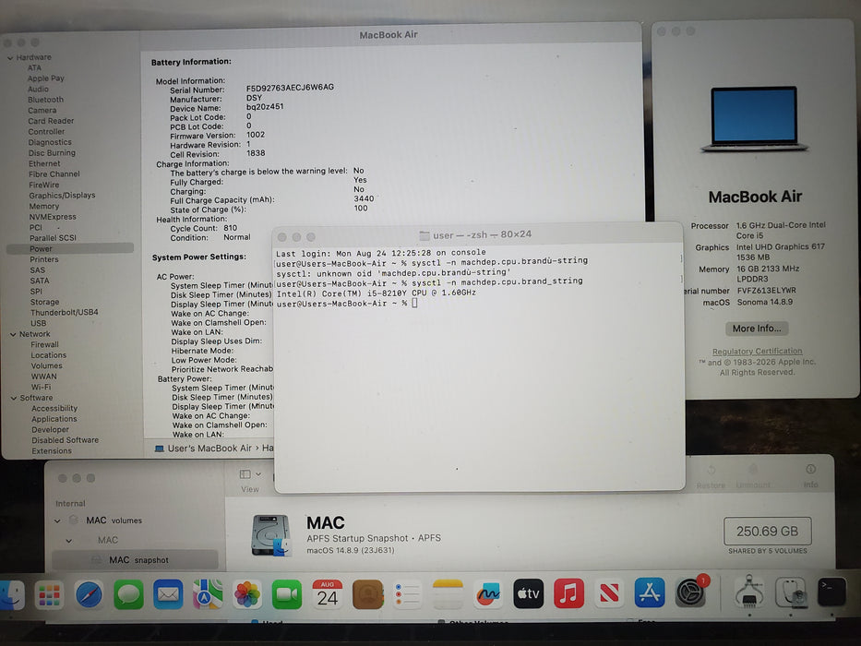Select Disabled Software in the sidebar

point(66,440)
